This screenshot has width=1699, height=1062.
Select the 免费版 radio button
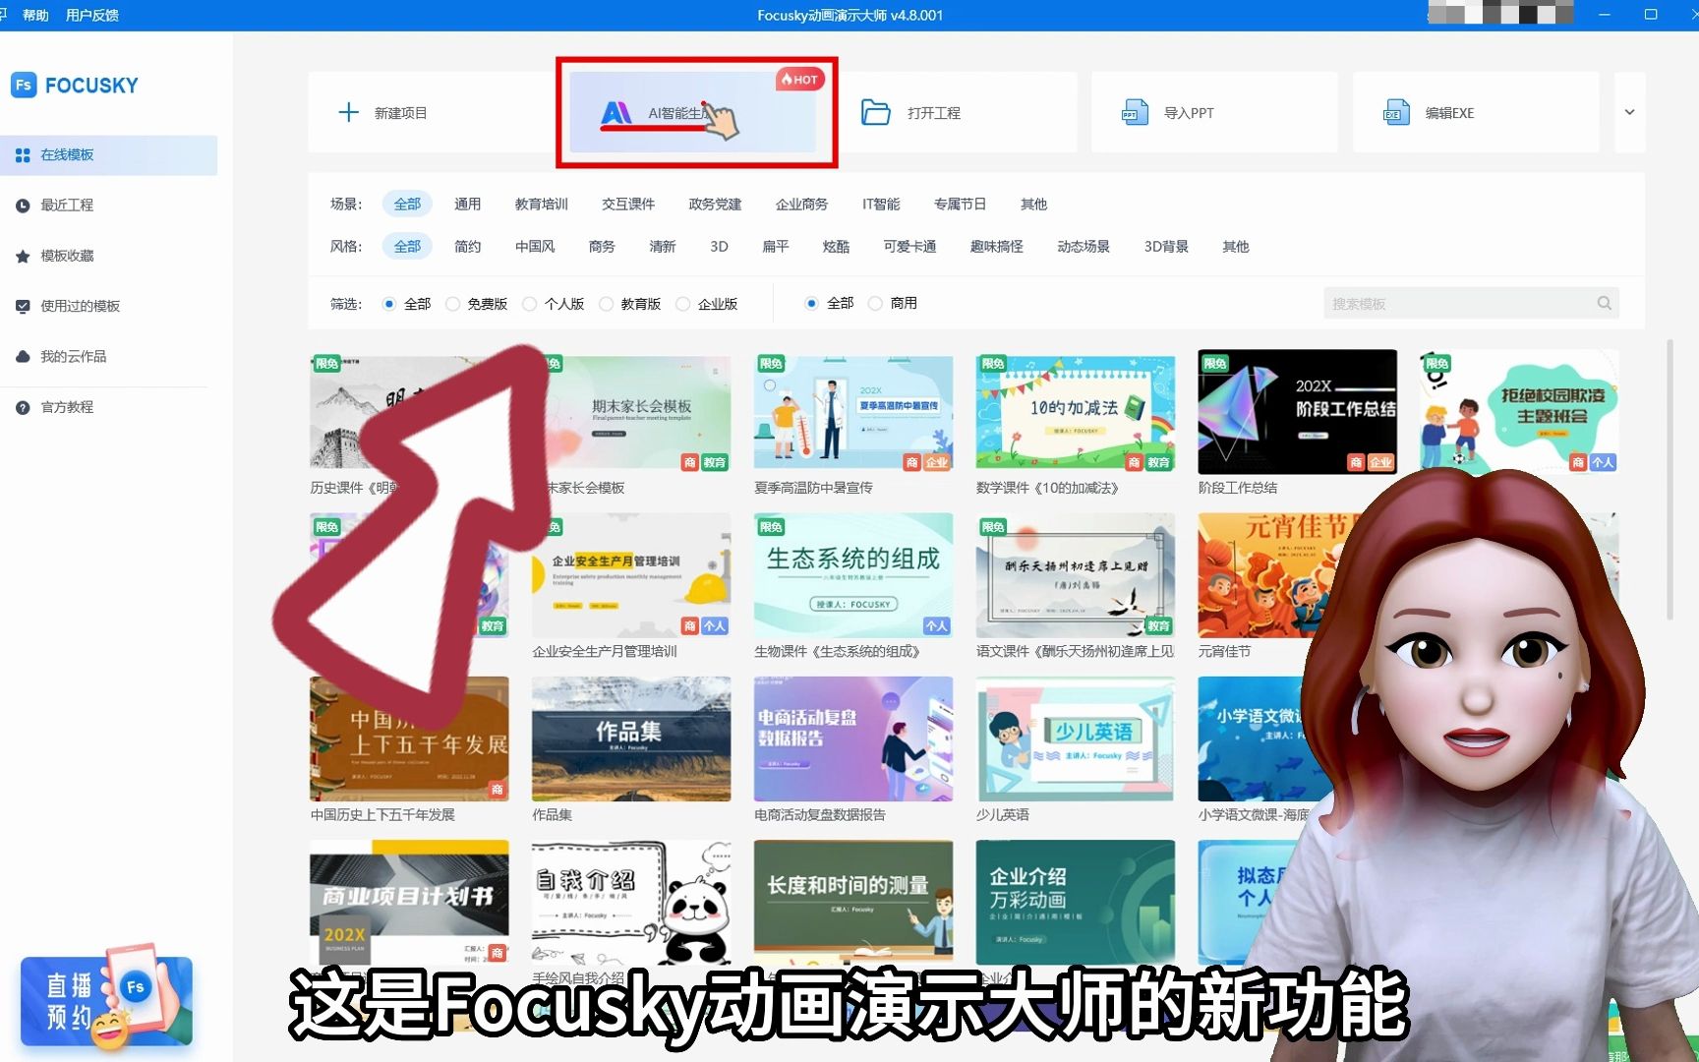[453, 304]
